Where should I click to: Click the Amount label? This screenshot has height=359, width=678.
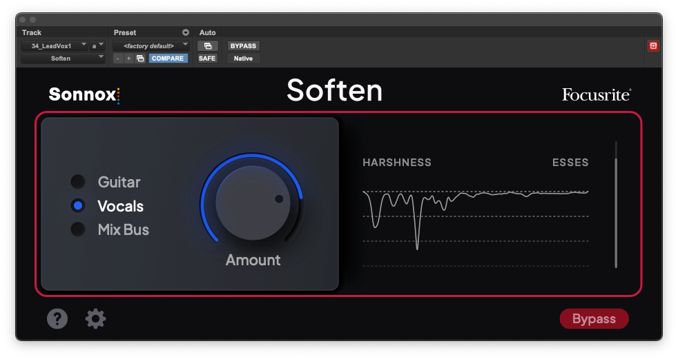pos(253,260)
